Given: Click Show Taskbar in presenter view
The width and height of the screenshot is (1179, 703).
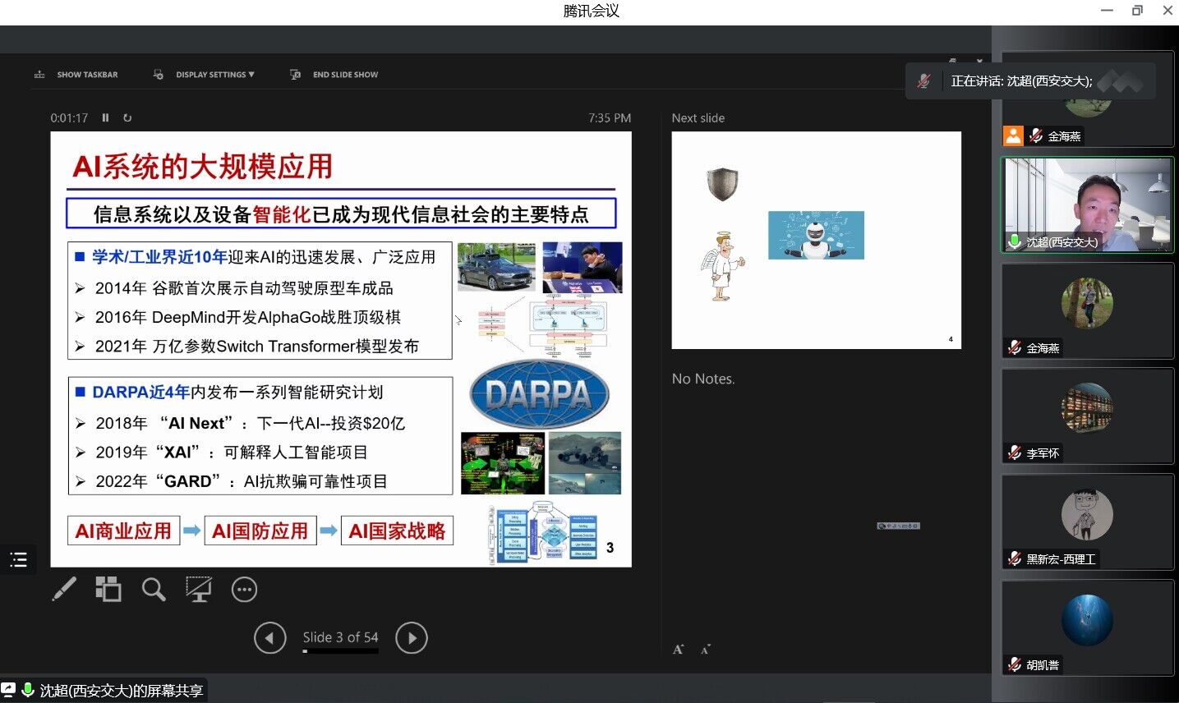Looking at the screenshot, I should (x=76, y=75).
